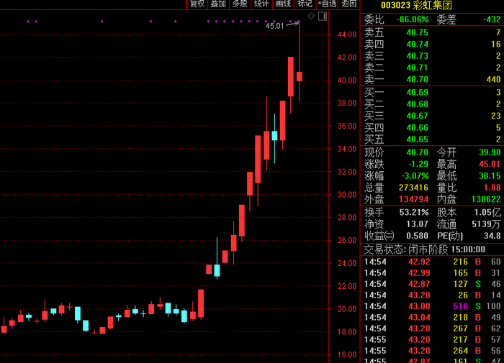Click the 返回 back button

pos(349,4)
